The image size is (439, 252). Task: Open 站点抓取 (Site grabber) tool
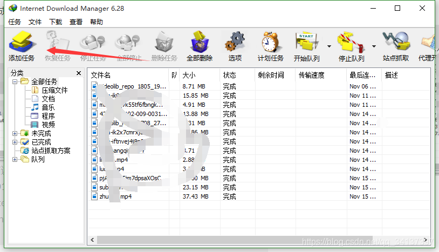coord(396,42)
